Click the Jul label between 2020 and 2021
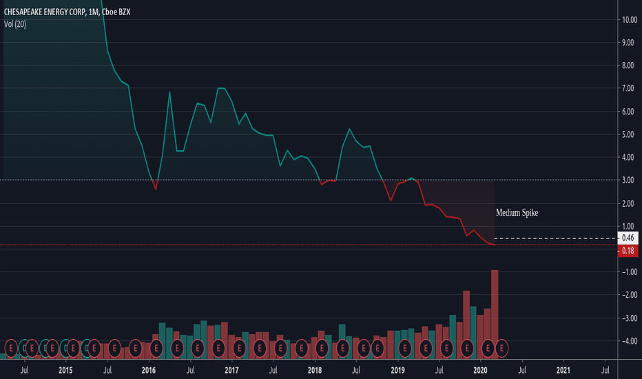This screenshot has height=379, width=642. click(x=522, y=371)
